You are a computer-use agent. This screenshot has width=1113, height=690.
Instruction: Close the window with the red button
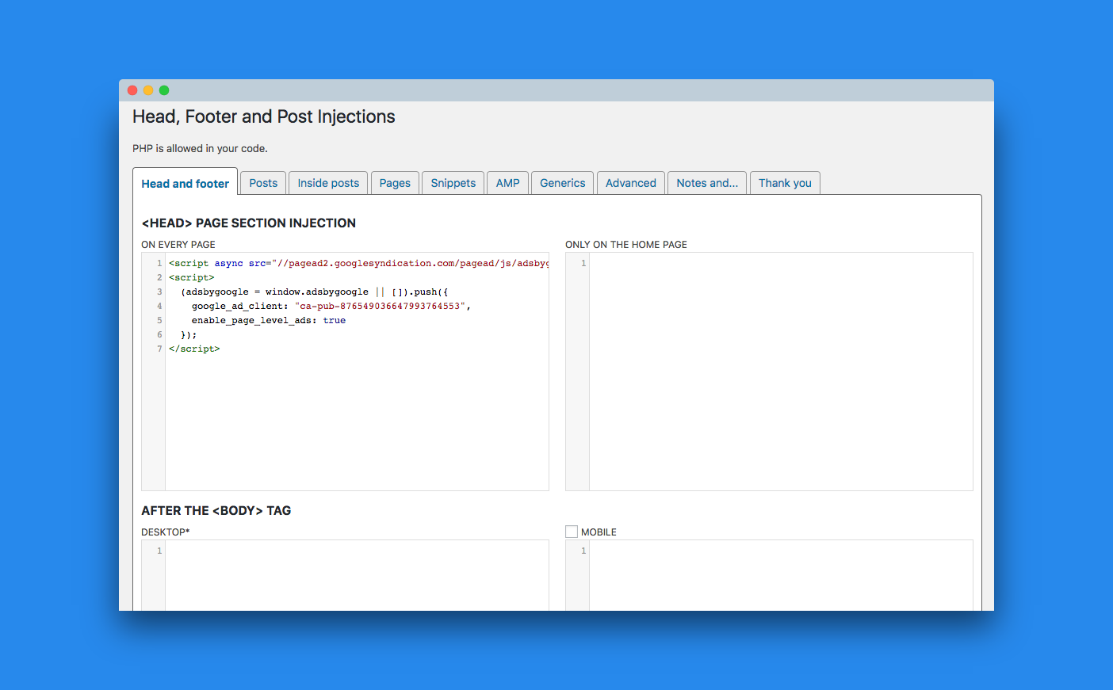click(x=132, y=90)
